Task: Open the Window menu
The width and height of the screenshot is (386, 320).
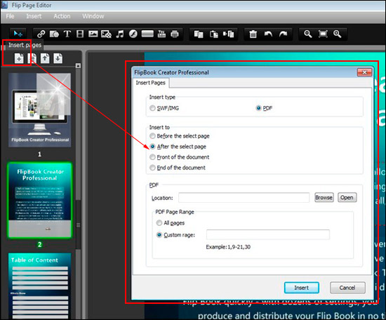Action: click(x=93, y=16)
